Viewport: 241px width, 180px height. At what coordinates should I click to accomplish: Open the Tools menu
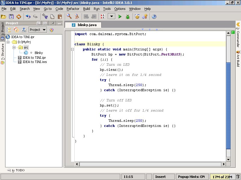[107, 9]
